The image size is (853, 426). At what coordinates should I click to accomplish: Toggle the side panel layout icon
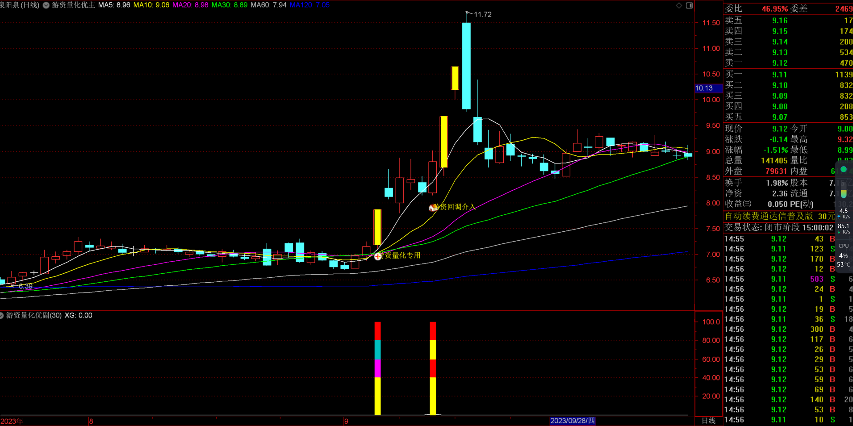689,5
